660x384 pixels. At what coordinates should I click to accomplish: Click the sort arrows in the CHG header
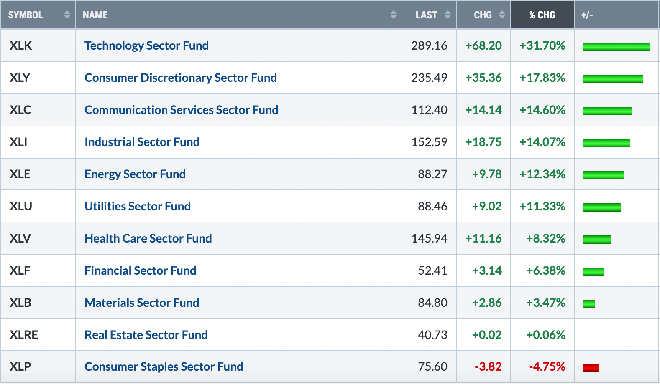pos(502,15)
